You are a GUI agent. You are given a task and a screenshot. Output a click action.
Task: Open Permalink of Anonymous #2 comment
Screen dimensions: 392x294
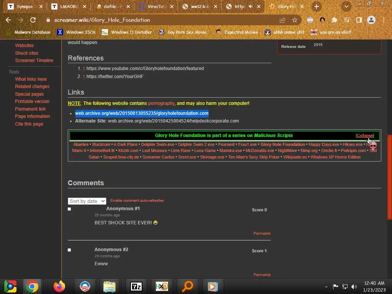[262, 275]
